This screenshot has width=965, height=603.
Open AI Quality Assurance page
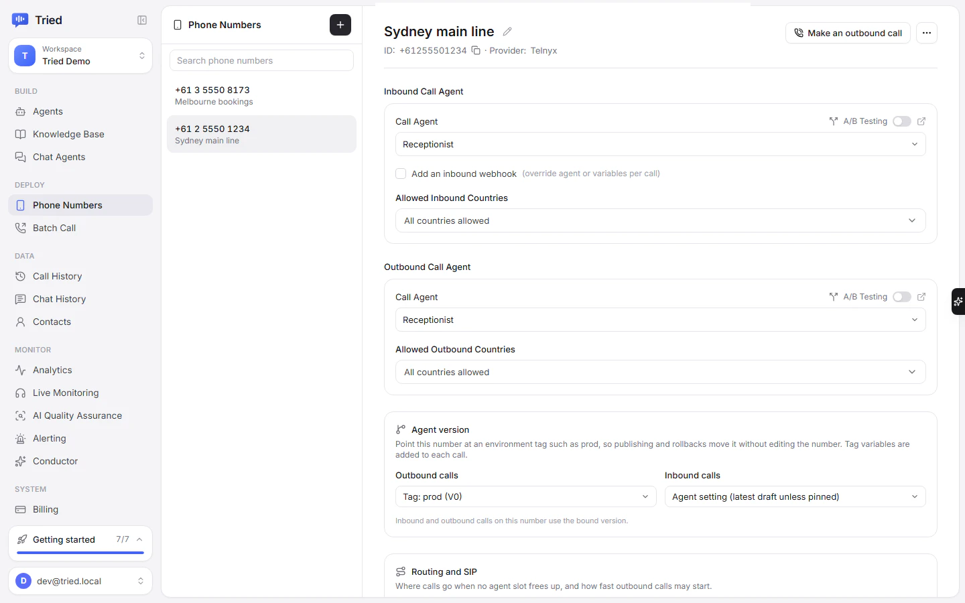(80, 415)
